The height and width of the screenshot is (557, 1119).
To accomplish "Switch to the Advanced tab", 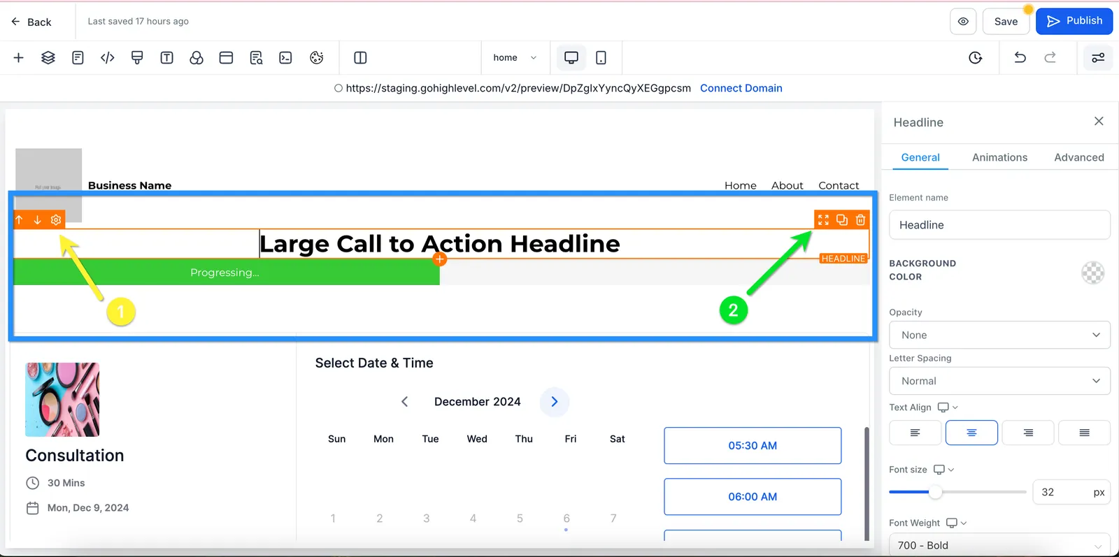I will (x=1079, y=157).
